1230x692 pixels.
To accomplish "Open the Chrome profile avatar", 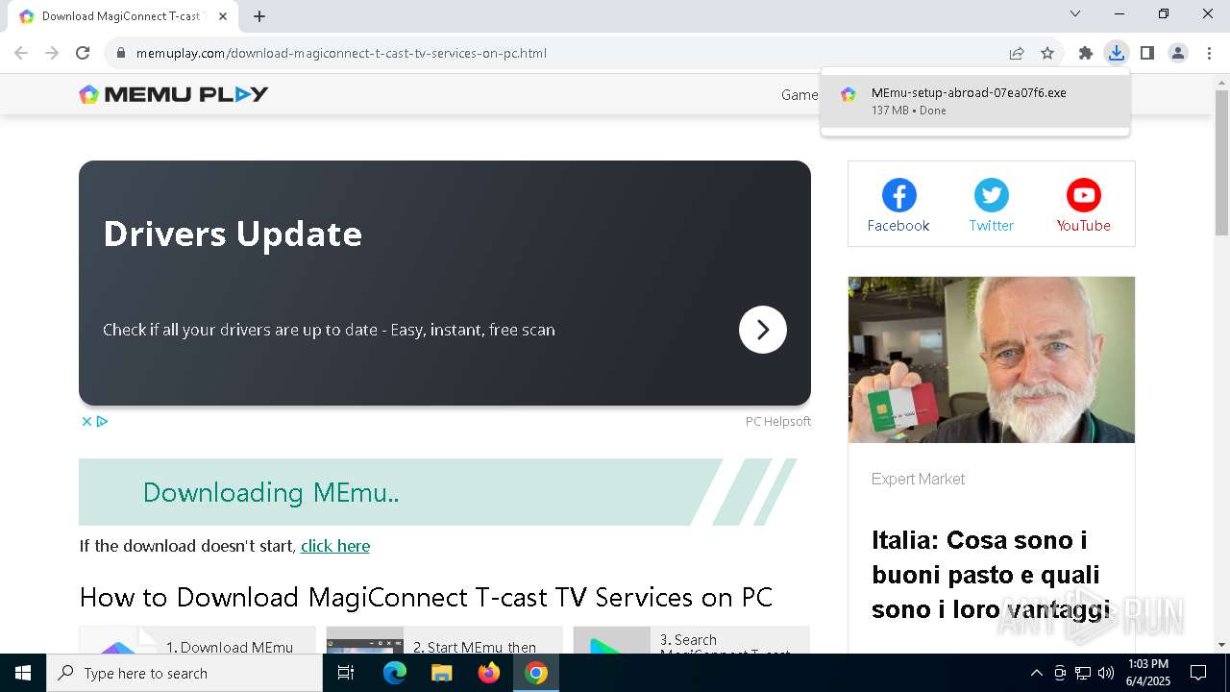I will pyautogui.click(x=1178, y=53).
